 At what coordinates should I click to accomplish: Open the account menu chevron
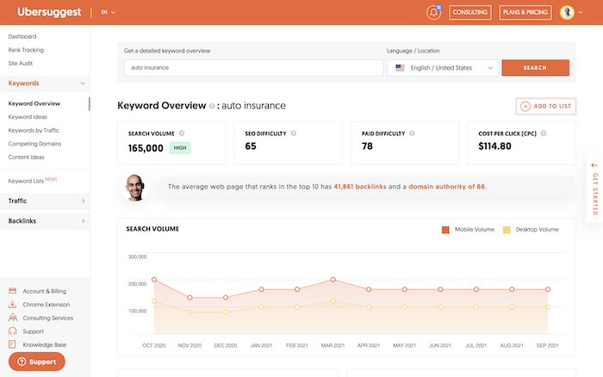click(581, 12)
